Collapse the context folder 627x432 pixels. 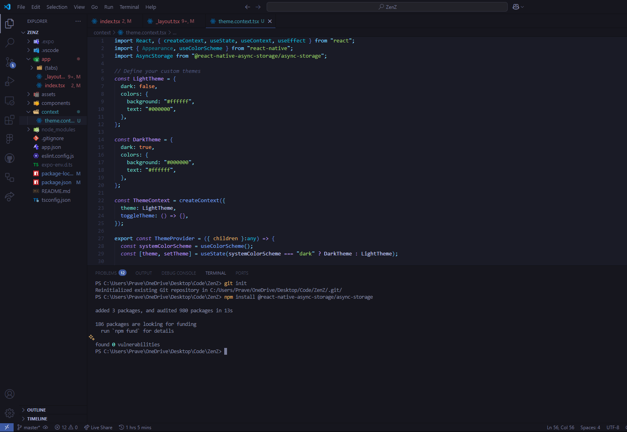[28, 112]
